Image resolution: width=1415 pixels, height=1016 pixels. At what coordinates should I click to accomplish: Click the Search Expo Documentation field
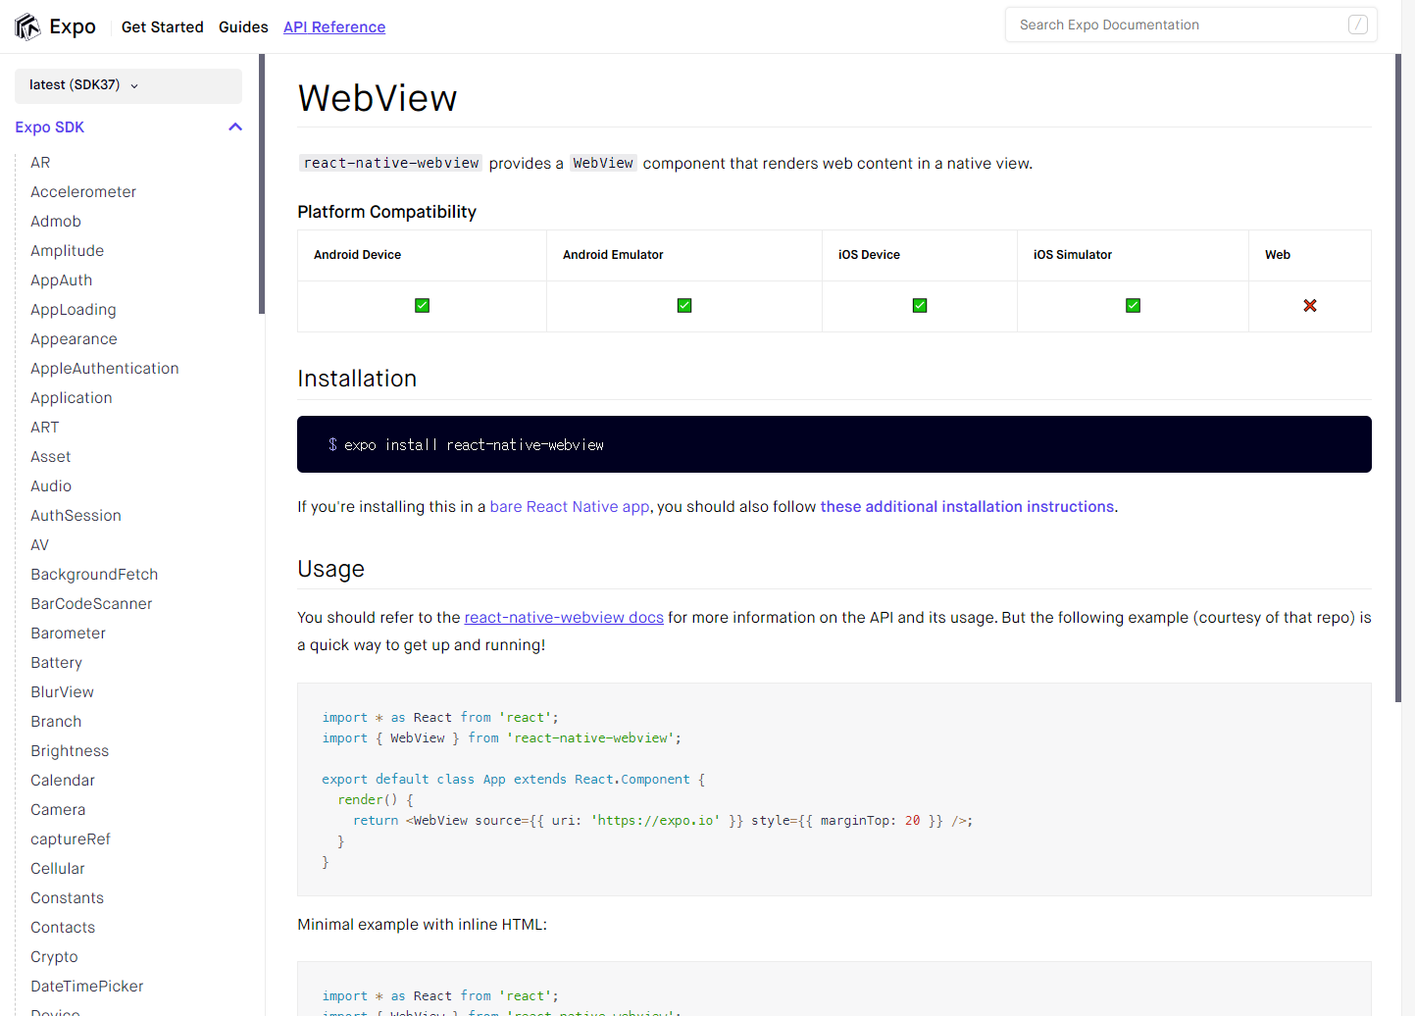[x=1190, y=25]
